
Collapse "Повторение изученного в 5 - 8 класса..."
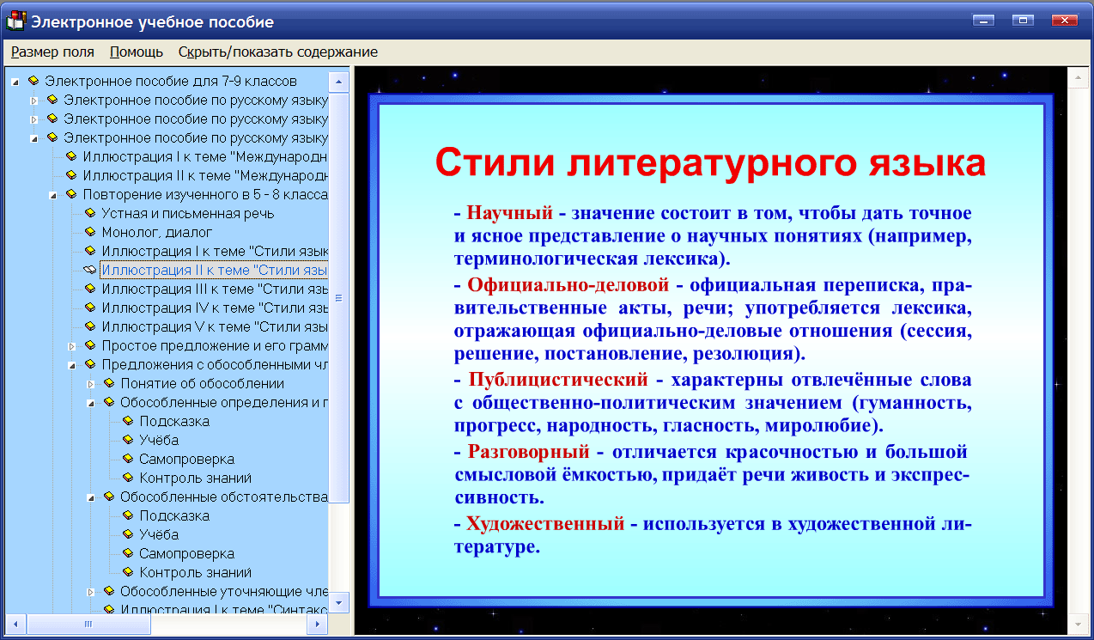pos(54,194)
